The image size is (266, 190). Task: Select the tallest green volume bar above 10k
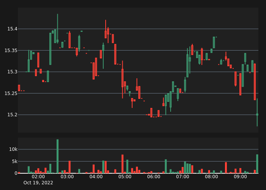[x=57, y=156]
